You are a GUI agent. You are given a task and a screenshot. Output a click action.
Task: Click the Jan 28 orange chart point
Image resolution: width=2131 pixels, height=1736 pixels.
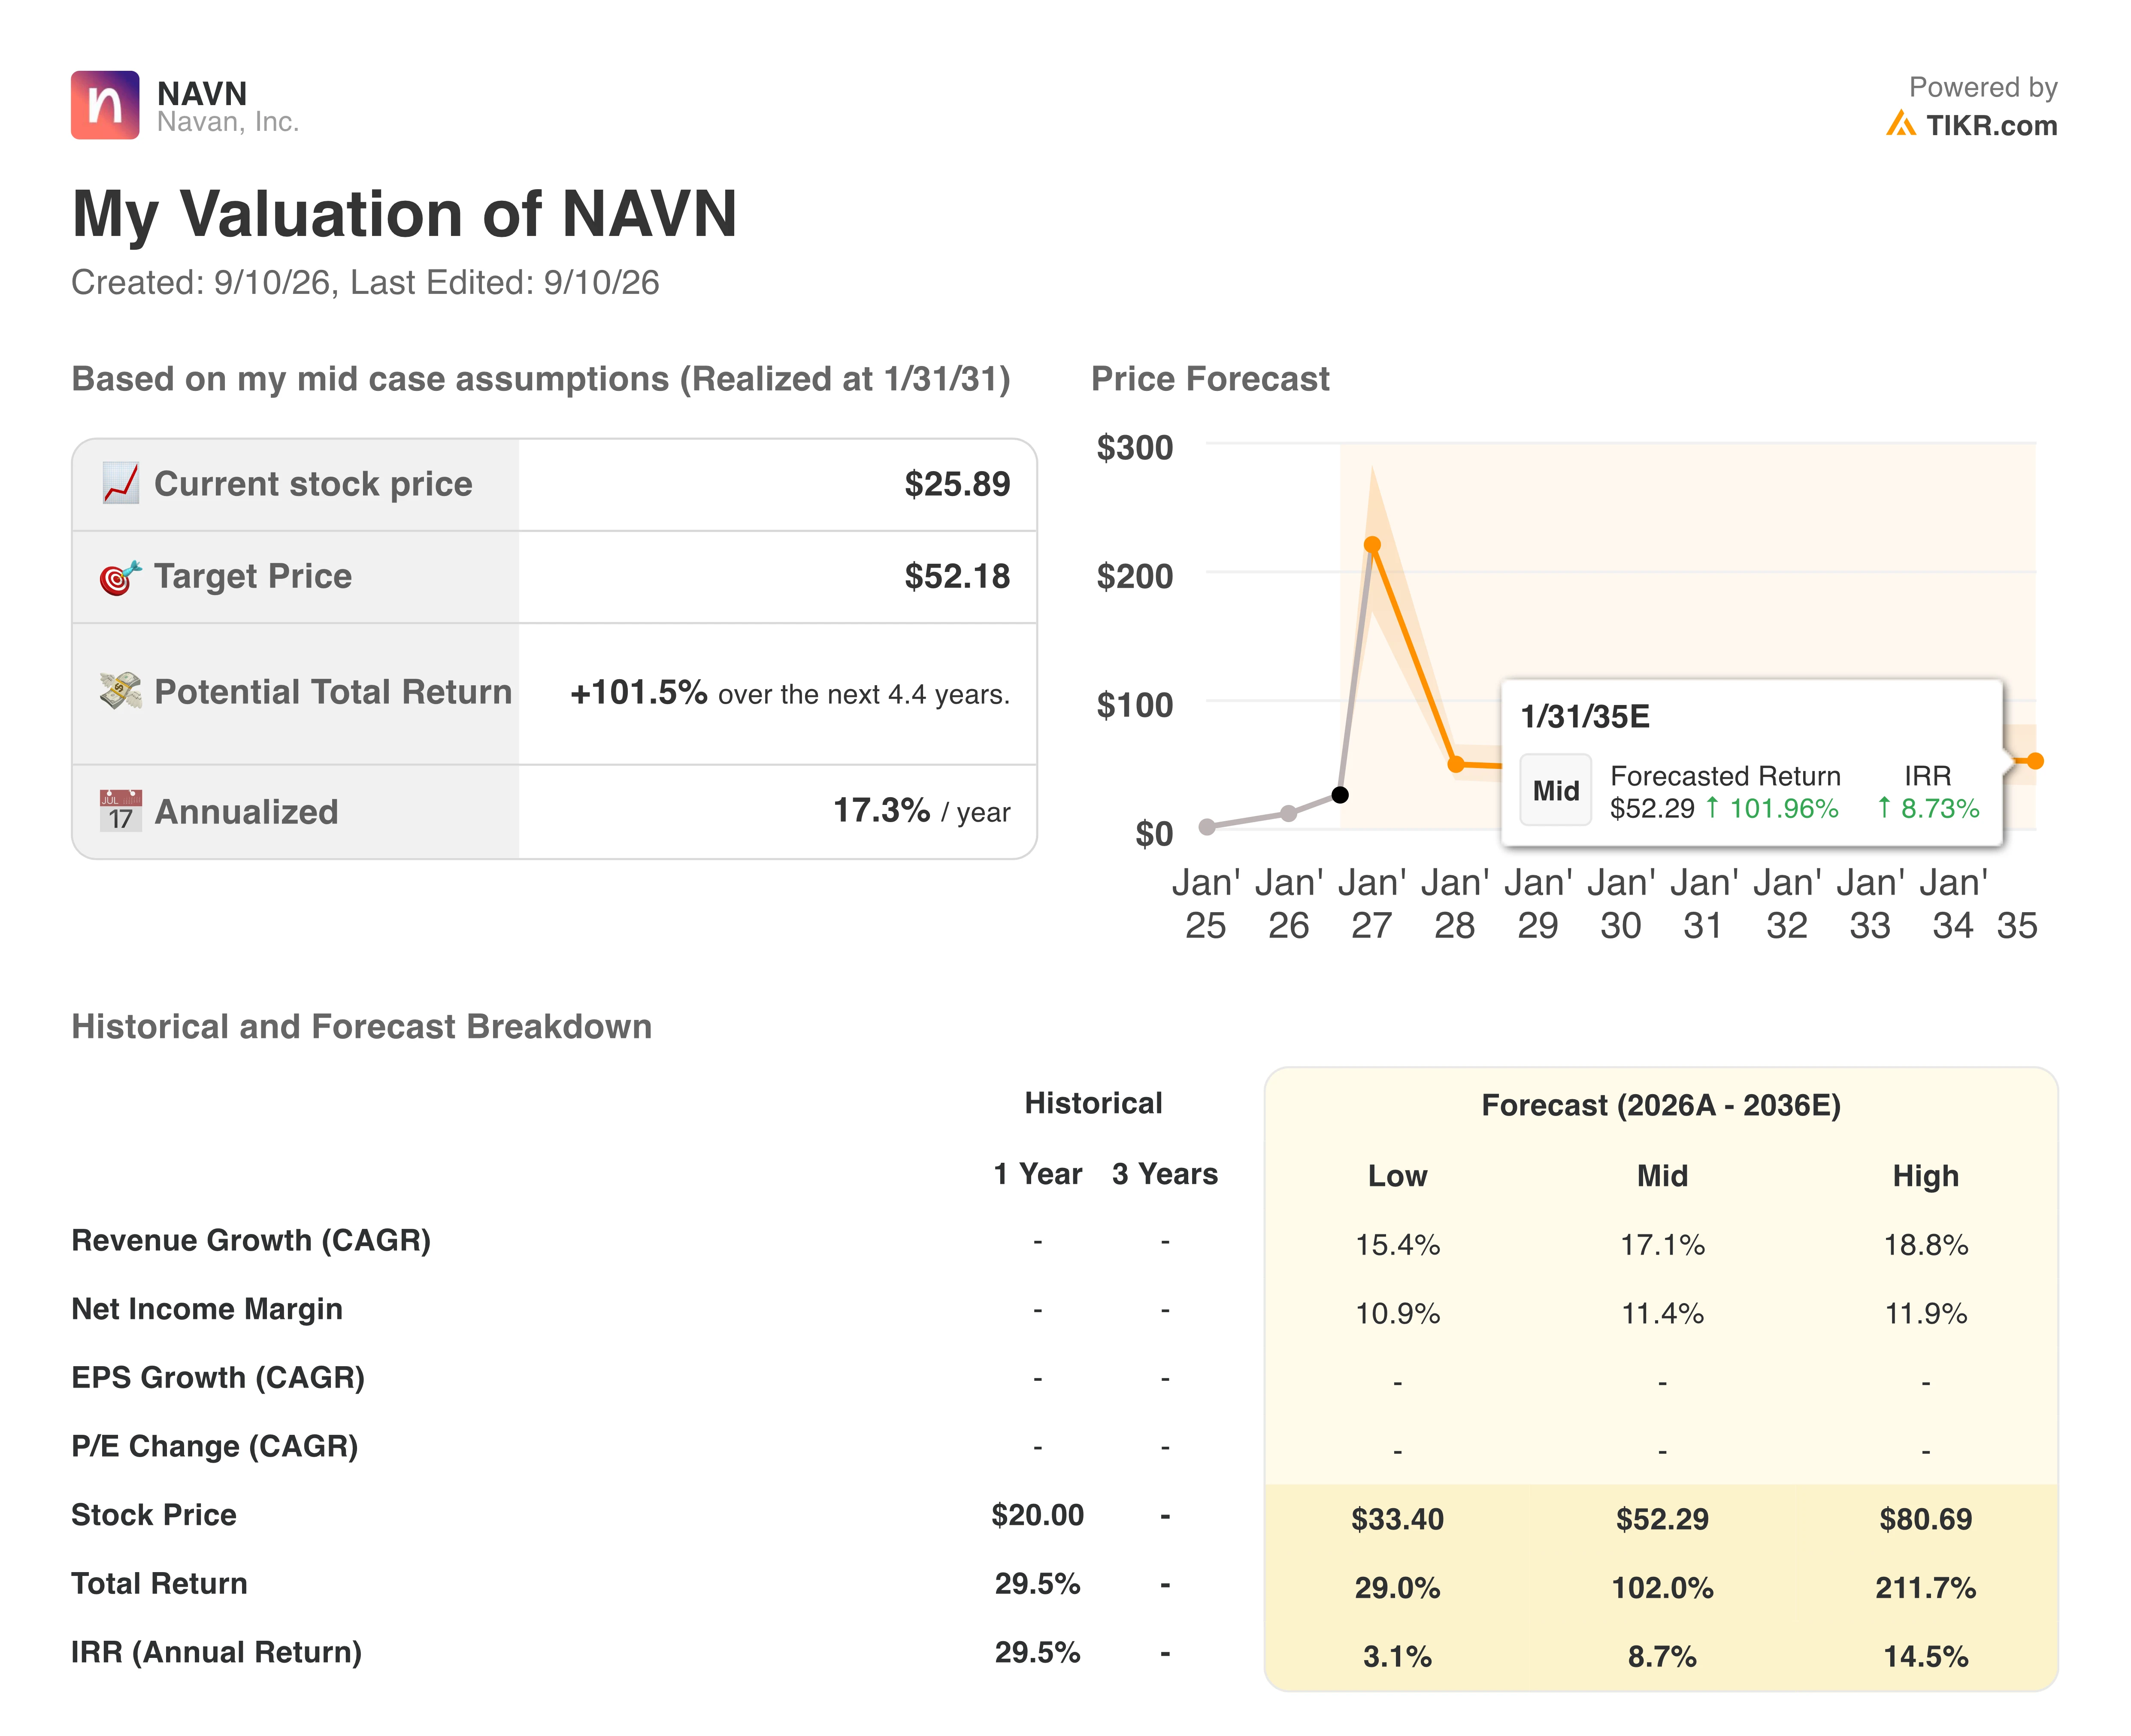click(1456, 764)
